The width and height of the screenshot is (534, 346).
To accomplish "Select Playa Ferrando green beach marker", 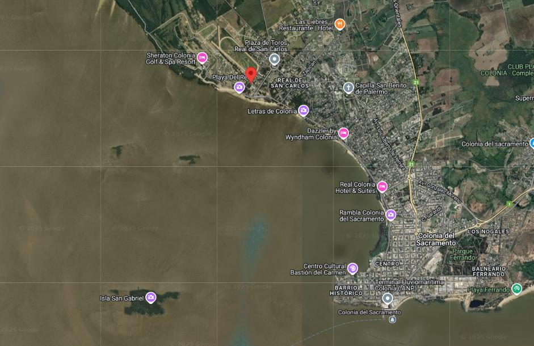I will 517,289.
